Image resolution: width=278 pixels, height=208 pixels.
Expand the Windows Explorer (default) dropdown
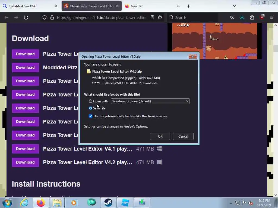[x=150, y=101]
